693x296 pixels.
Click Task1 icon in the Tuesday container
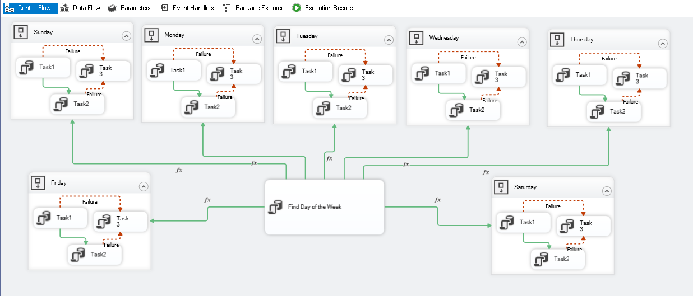[289, 72]
